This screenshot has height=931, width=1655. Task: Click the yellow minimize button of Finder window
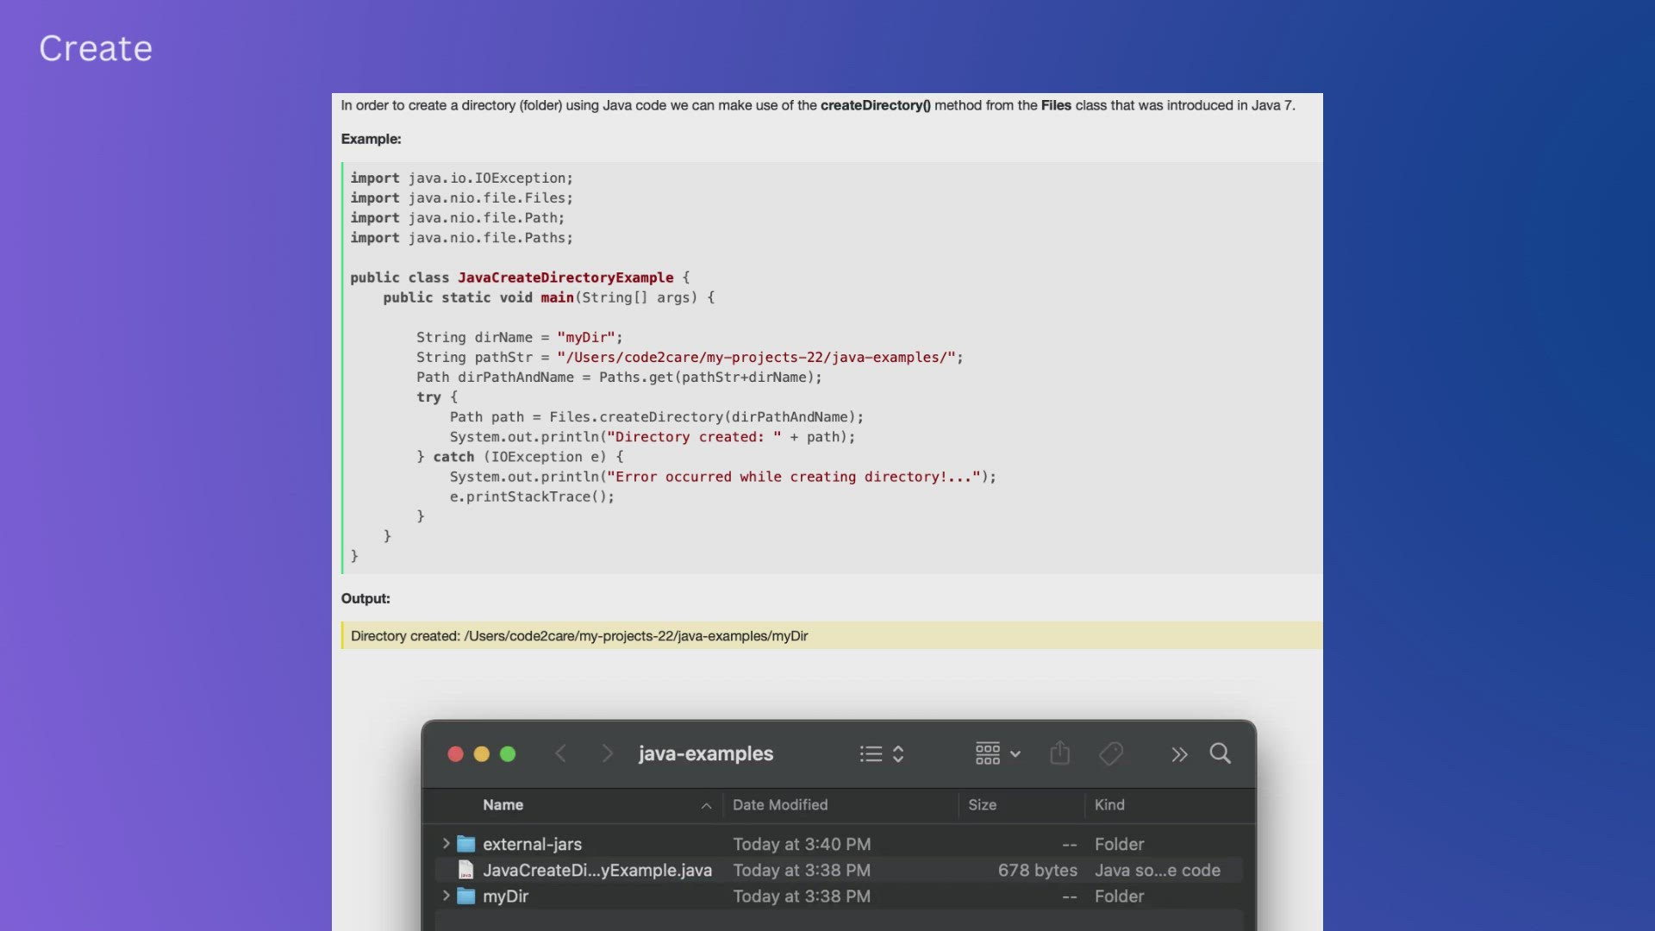click(482, 754)
